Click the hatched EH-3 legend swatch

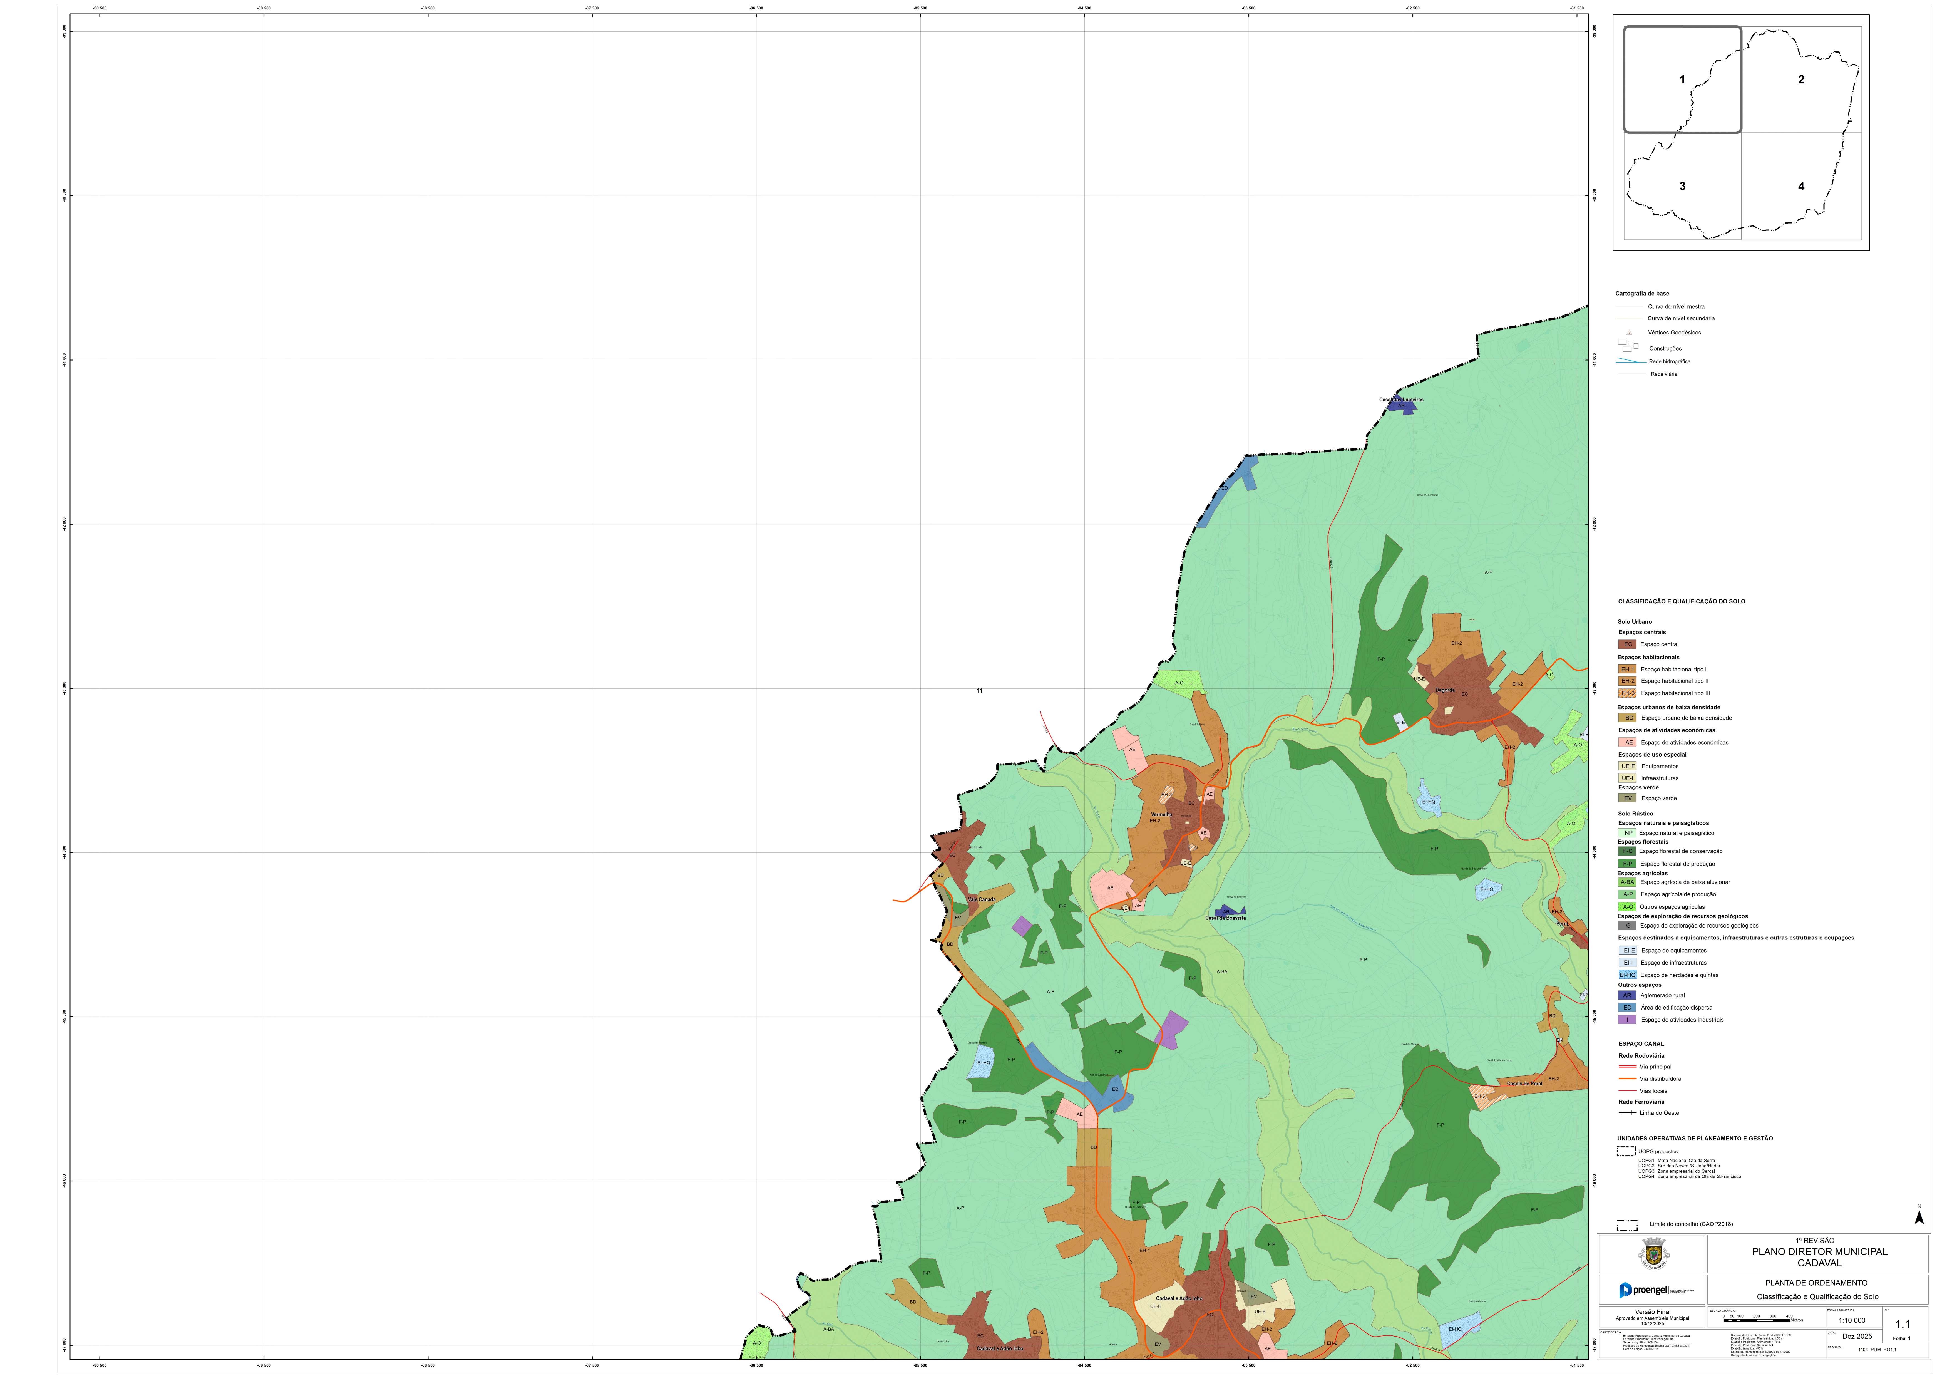(x=1627, y=693)
